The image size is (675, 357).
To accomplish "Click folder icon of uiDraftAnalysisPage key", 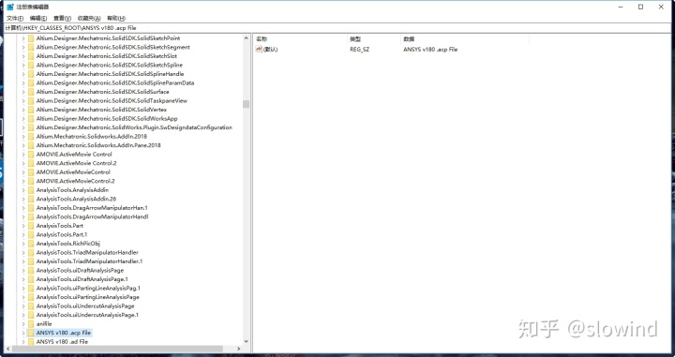I will 31,270.
